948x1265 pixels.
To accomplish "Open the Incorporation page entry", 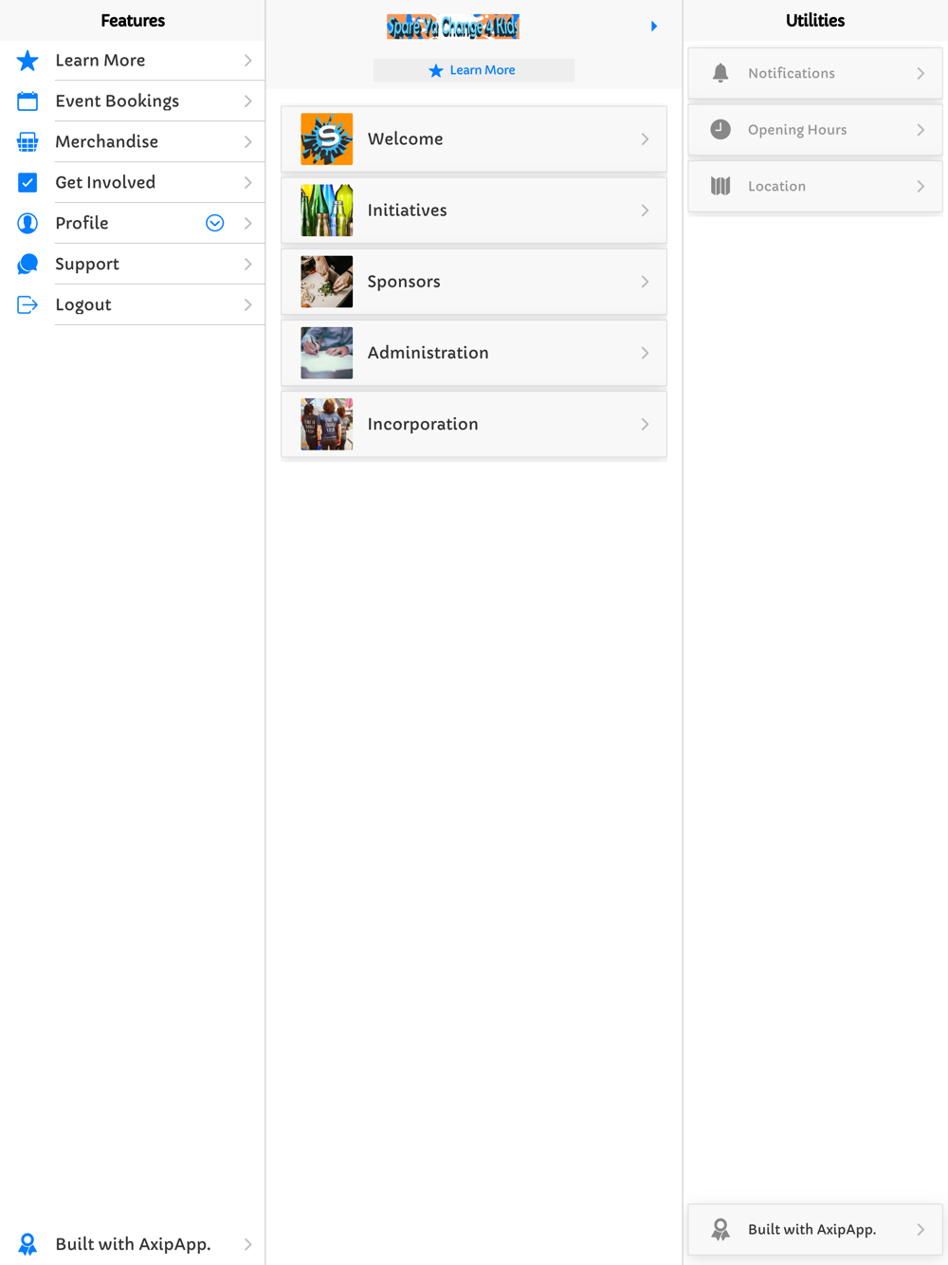I will [x=474, y=424].
